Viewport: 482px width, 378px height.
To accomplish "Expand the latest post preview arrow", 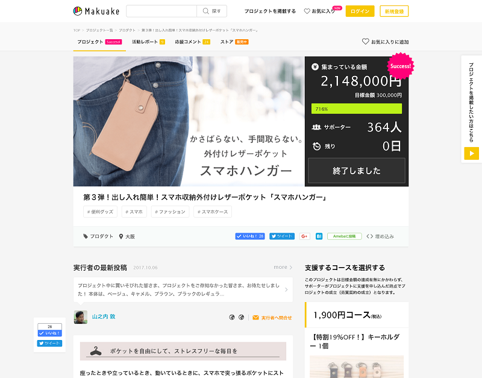I will click(x=286, y=289).
